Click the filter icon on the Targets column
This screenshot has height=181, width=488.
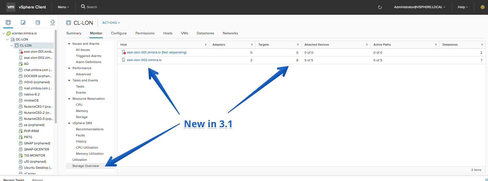pos(298,45)
